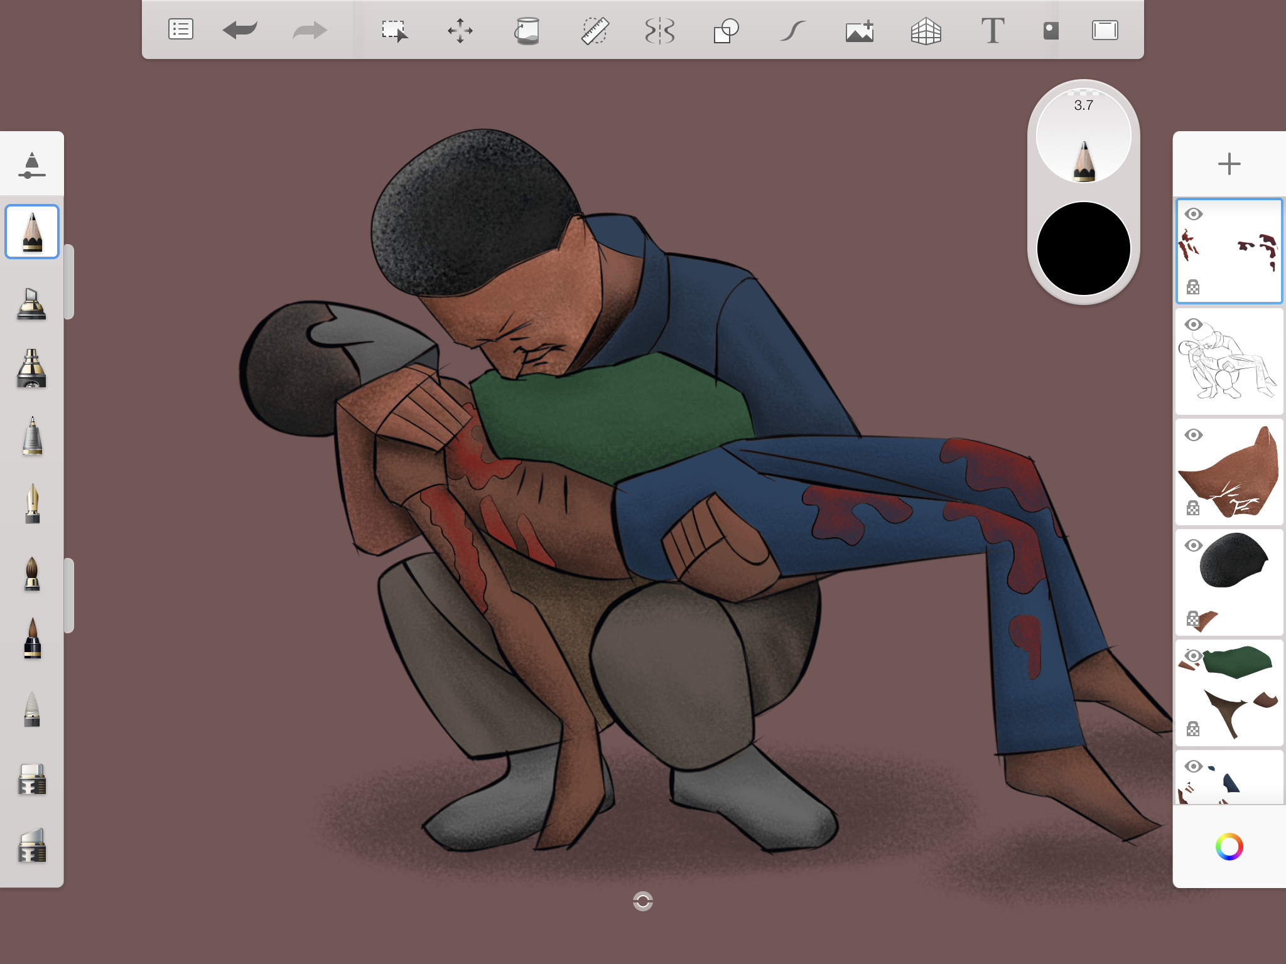Screen dimensions: 1286x964
Task: Open the ruler guides tool
Action: point(594,30)
